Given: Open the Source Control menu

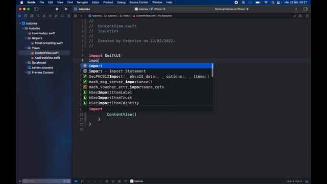Looking at the screenshot, I should click(x=138, y=2).
